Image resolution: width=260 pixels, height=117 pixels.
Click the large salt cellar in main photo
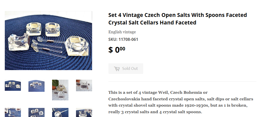(x=76, y=46)
